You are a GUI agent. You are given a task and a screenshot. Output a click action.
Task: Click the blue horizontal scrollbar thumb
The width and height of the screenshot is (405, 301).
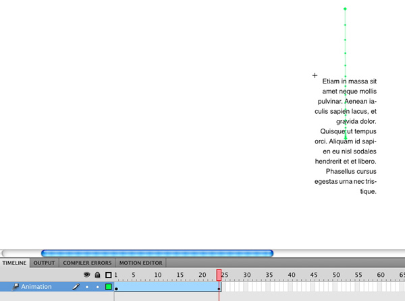coord(157,253)
